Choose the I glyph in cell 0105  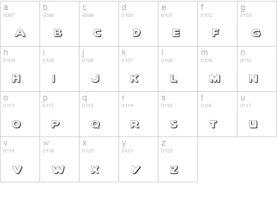(x=53, y=78)
